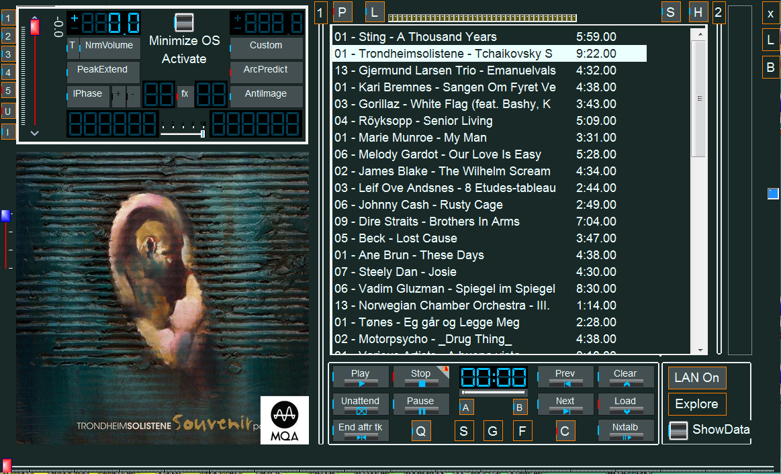Select left sidebar button U
The image size is (781, 474).
pyautogui.click(x=9, y=111)
